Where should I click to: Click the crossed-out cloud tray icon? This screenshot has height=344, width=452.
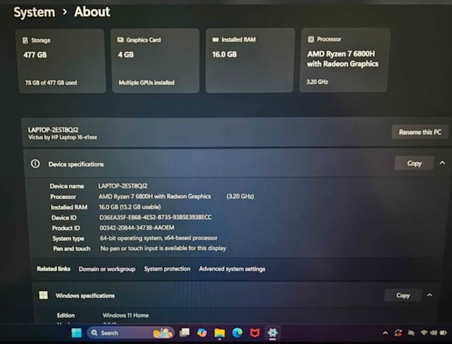pos(411,333)
